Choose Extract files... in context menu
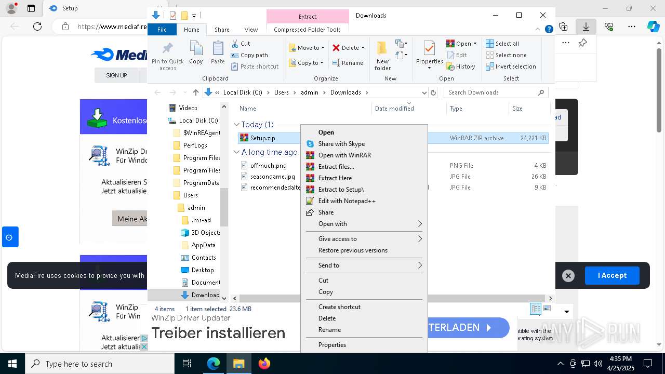Viewport: 665px width, 374px height. pyautogui.click(x=364, y=167)
